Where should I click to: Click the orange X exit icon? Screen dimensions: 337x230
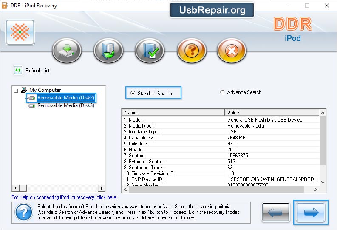tap(232, 51)
